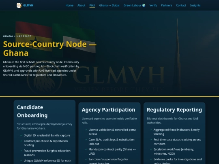Image resolution: width=219 pixels, height=164 pixels.
Task: Click 'Bilateral dashboards for Ghana and UAE' text
Action: point(172,121)
